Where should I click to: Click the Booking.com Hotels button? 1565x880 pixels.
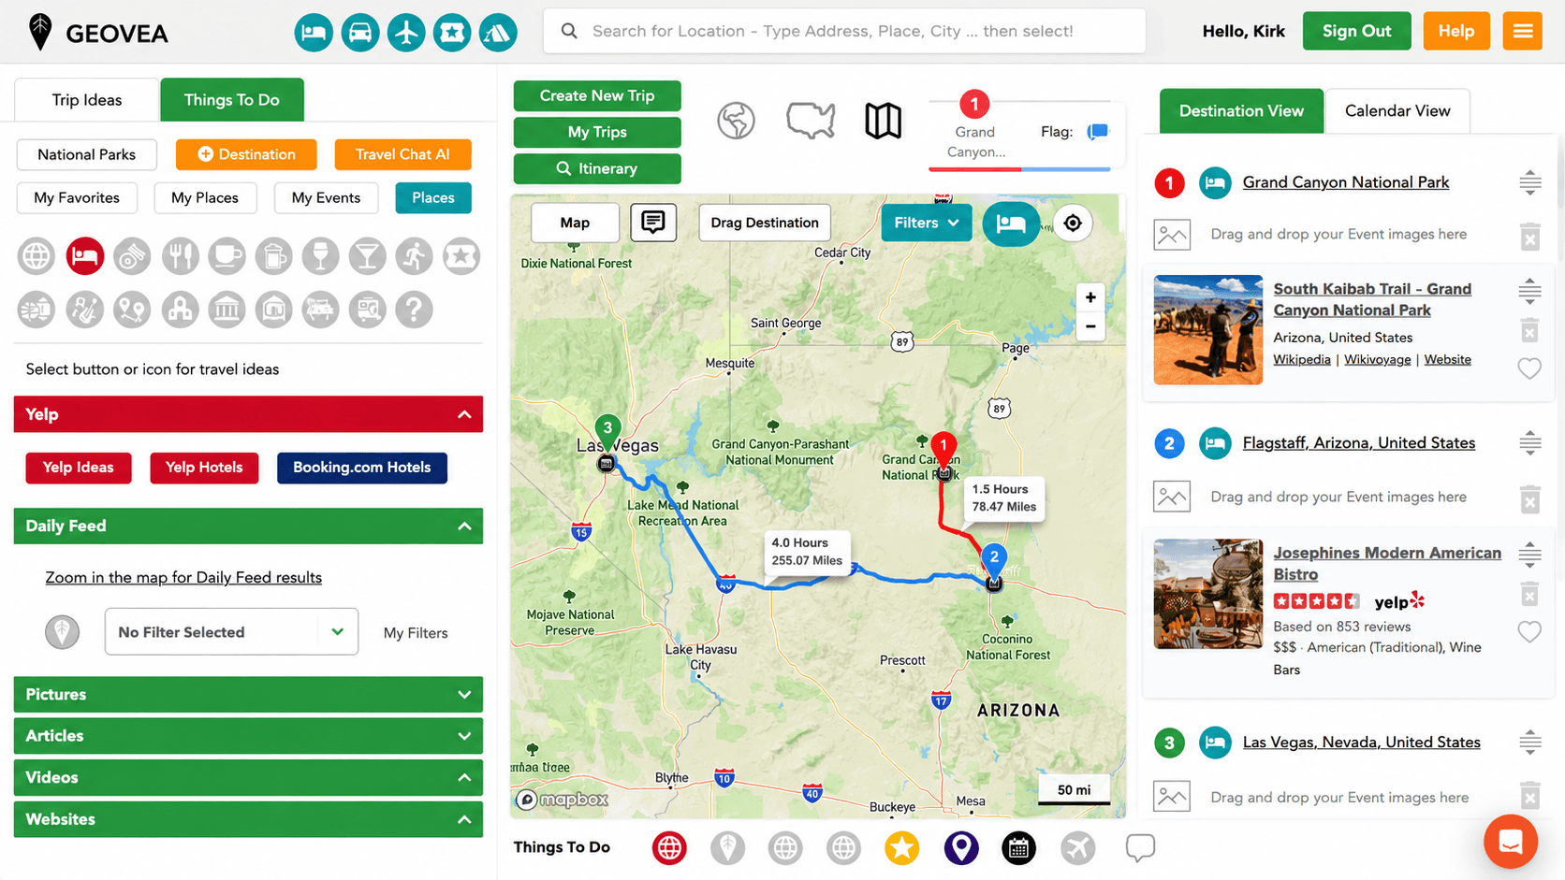click(362, 468)
